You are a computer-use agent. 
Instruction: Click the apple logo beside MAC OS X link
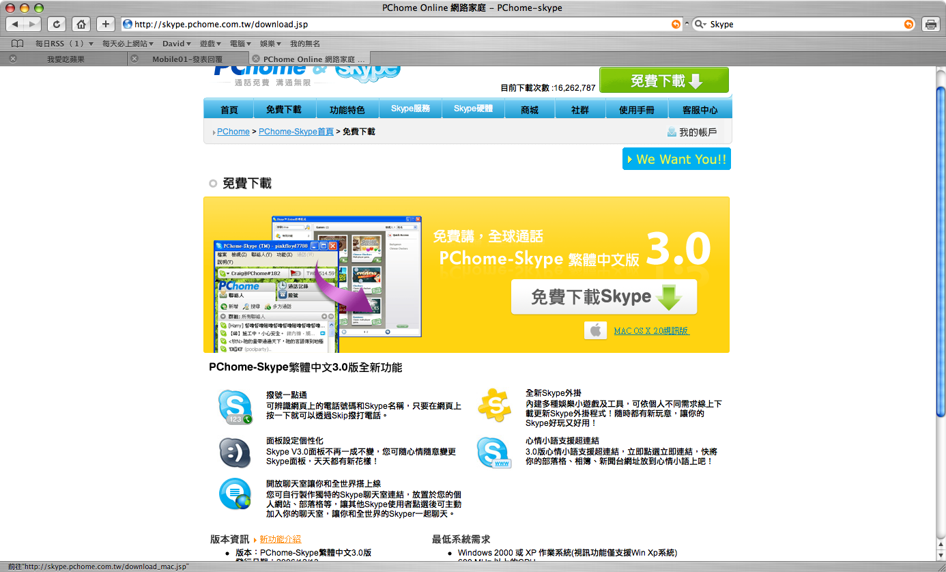coord(595,330)
